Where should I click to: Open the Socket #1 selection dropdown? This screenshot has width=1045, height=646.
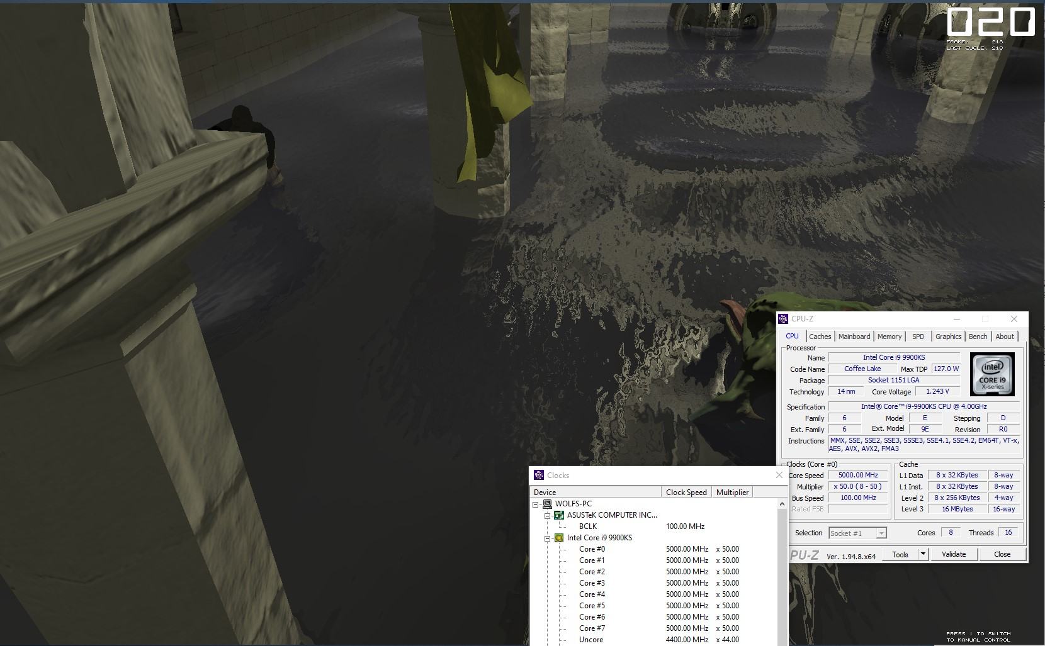(881, 533)
